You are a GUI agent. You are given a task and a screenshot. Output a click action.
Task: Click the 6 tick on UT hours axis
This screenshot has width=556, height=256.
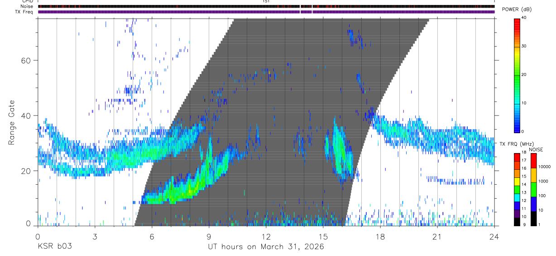pos(152,237)
